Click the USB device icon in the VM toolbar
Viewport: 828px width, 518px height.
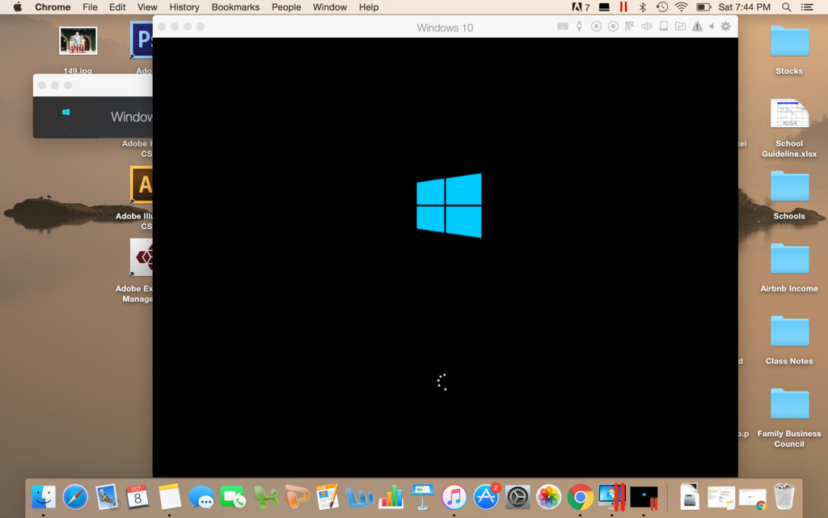click(579, 27)
